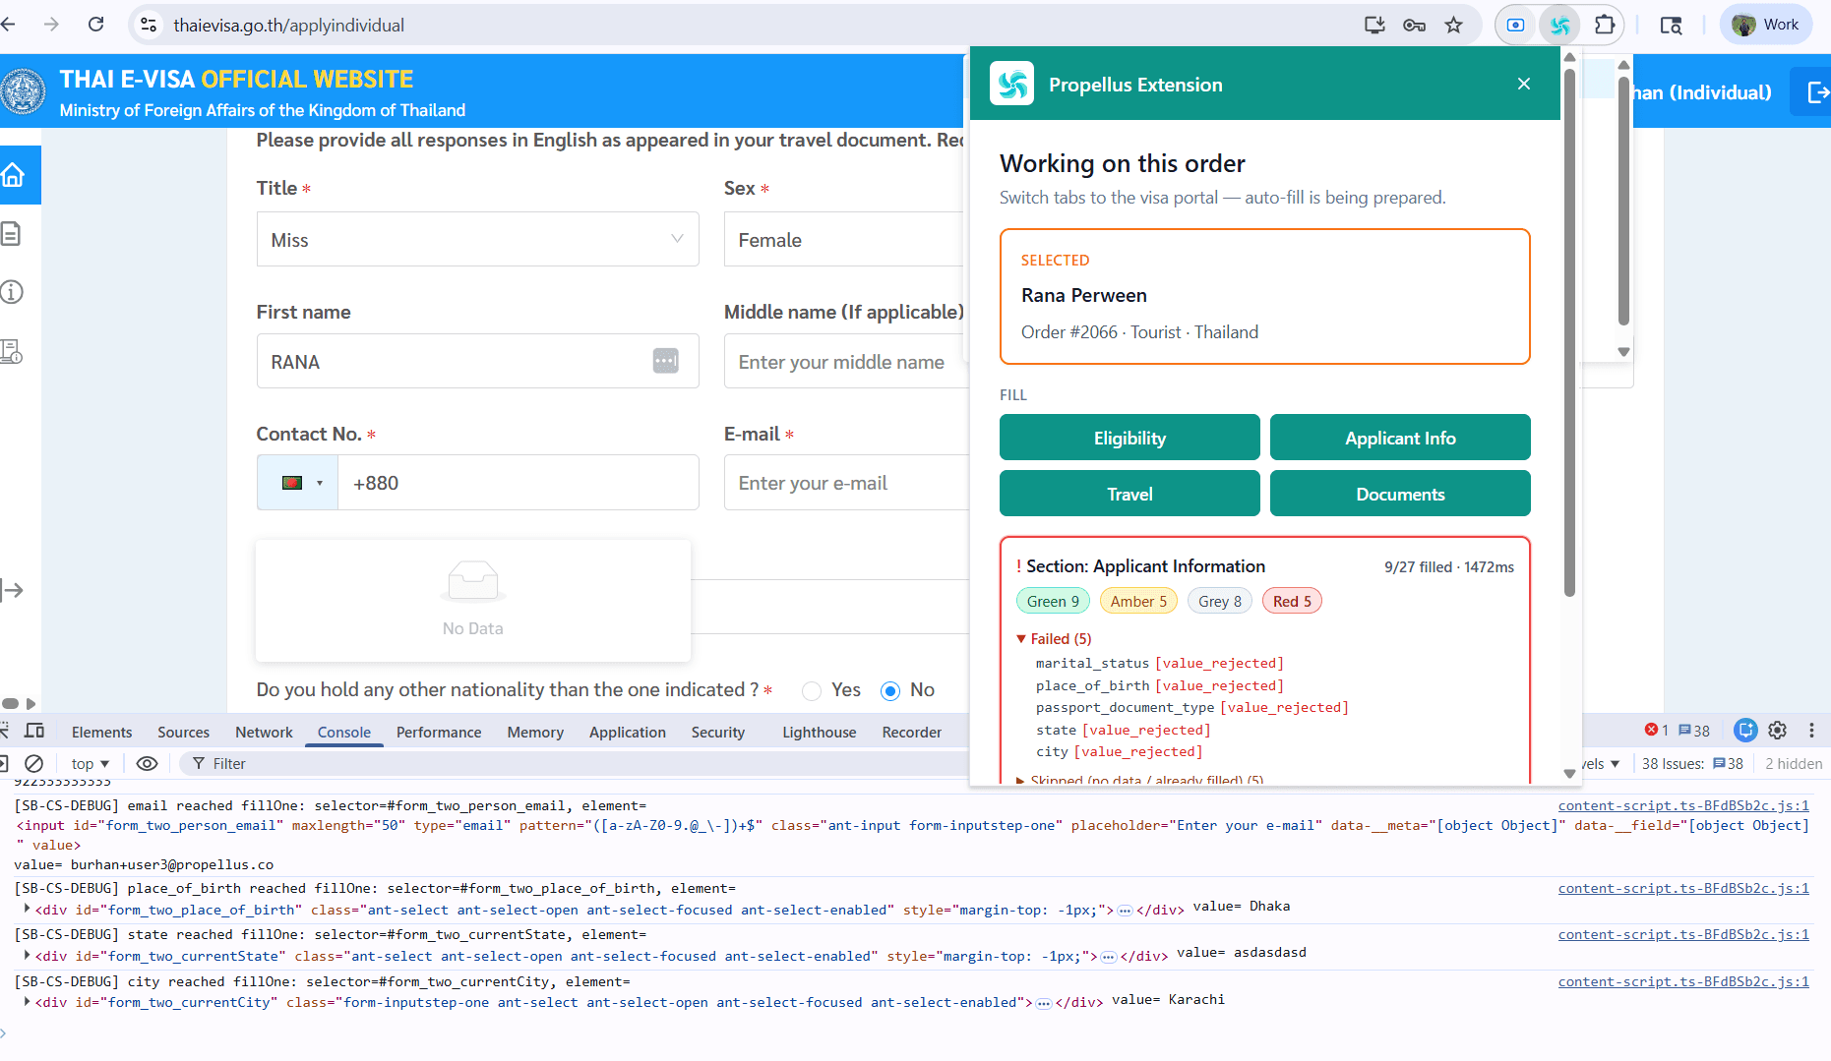Open the tab search icon
Screen dimensions: 1831x1061
[1671, 25]
